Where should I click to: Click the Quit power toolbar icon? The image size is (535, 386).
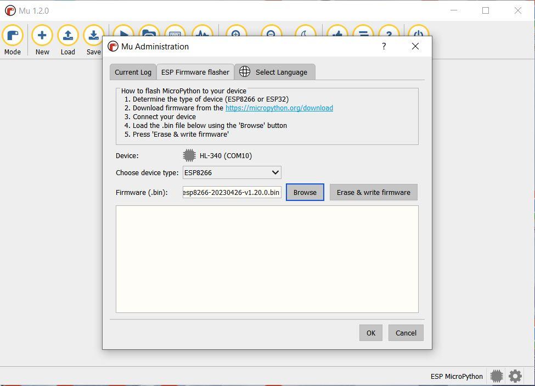click(x=418, y=30)
